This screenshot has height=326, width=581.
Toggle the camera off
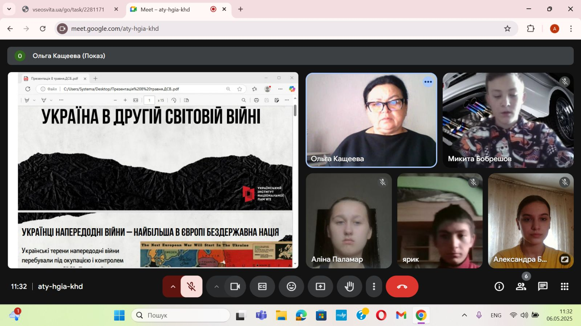[235, 287]
